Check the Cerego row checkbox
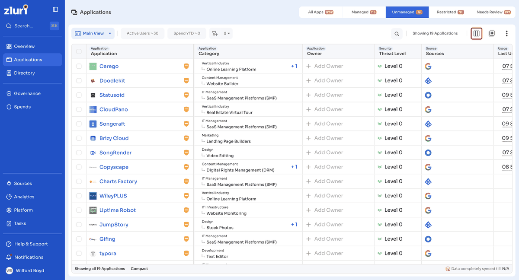Image resolution: width=519 pixels, height=280 pixels. [79, 66]
